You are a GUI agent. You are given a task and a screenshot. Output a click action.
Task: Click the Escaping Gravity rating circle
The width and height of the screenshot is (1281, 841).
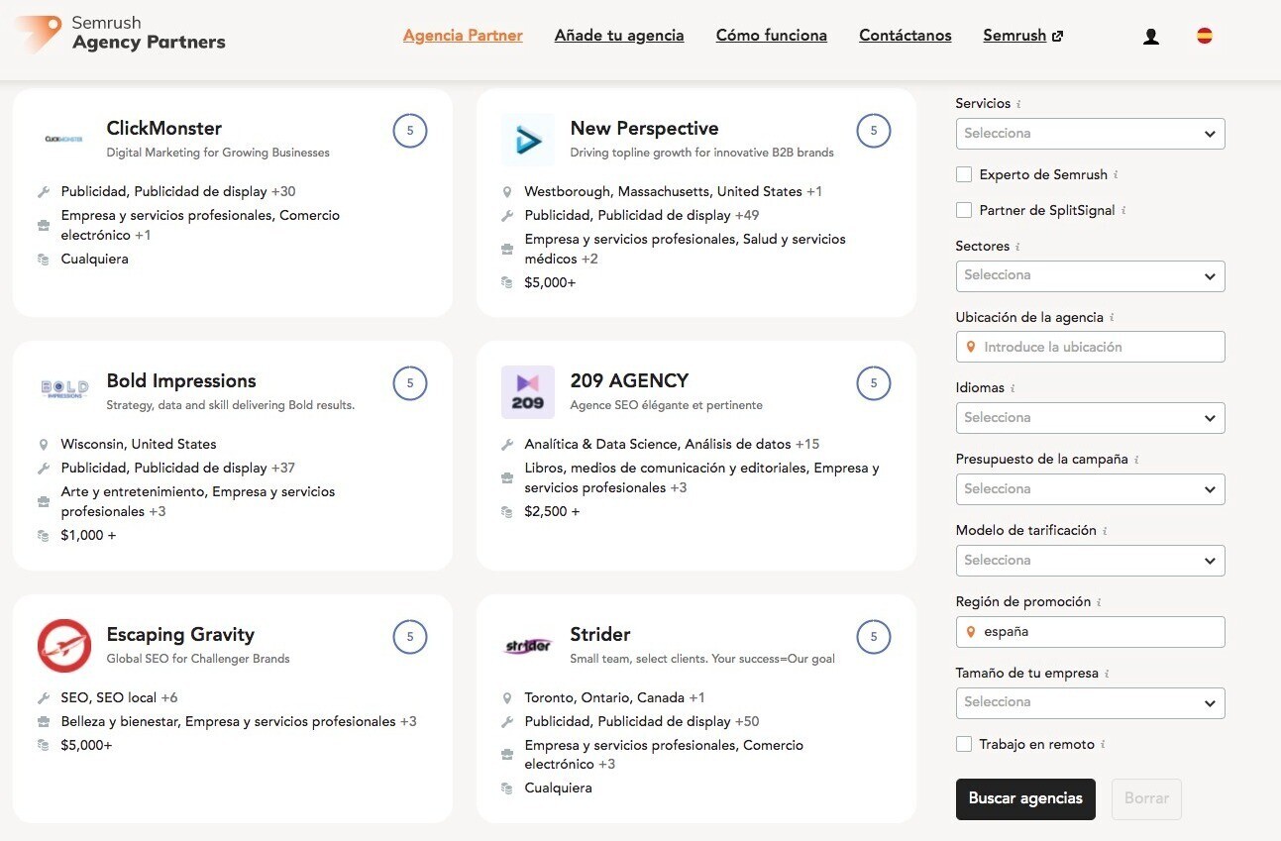410,637
